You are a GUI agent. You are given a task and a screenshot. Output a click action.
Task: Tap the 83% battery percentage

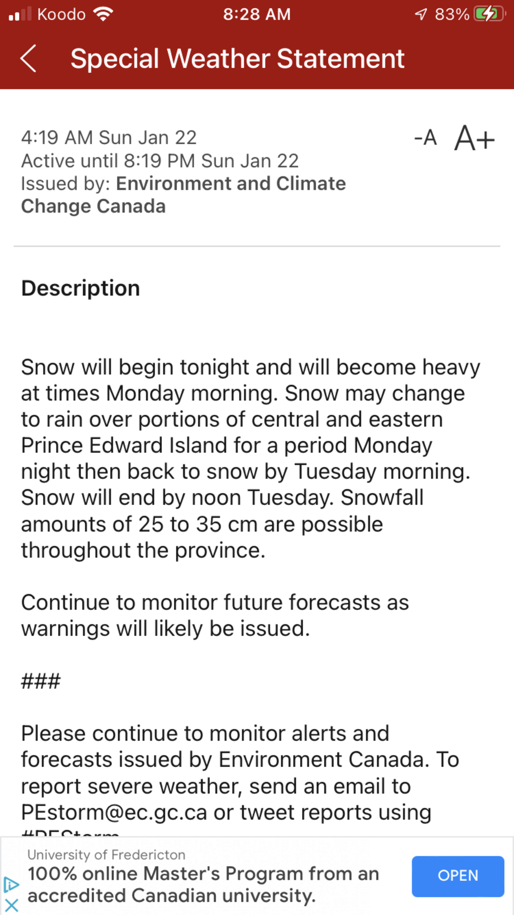[x=452, y=14]
